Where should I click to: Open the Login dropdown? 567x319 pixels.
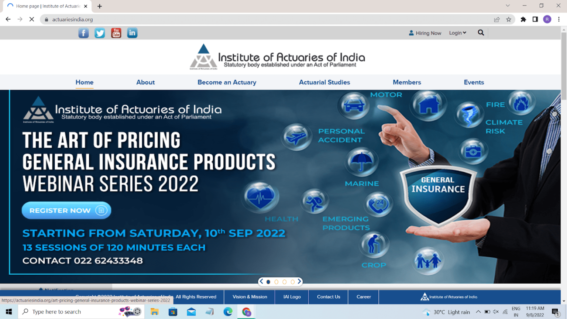tap(457, 32)
